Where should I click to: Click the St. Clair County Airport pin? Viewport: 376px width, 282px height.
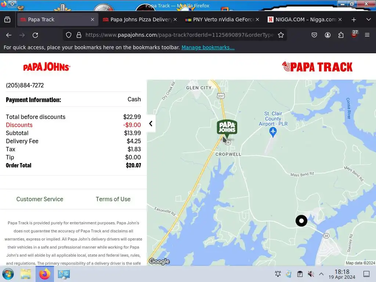click(x=273, y=132)
